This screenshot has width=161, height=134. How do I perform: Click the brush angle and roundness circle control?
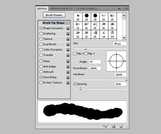[116, 61]
